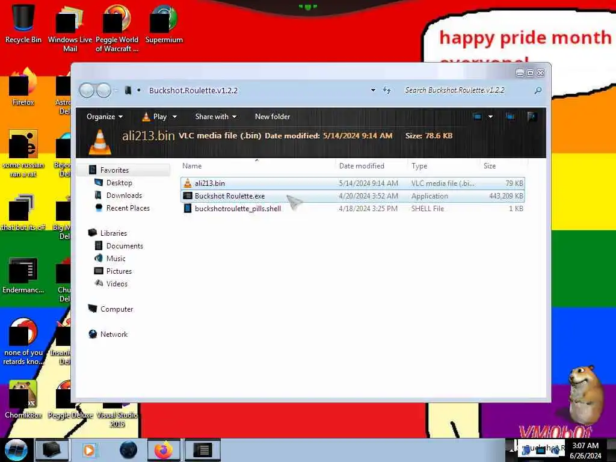This screenshot has width=616, height=462.
Task: Open the 'some russian ran a rat' desktop icon
Action: 23,153
